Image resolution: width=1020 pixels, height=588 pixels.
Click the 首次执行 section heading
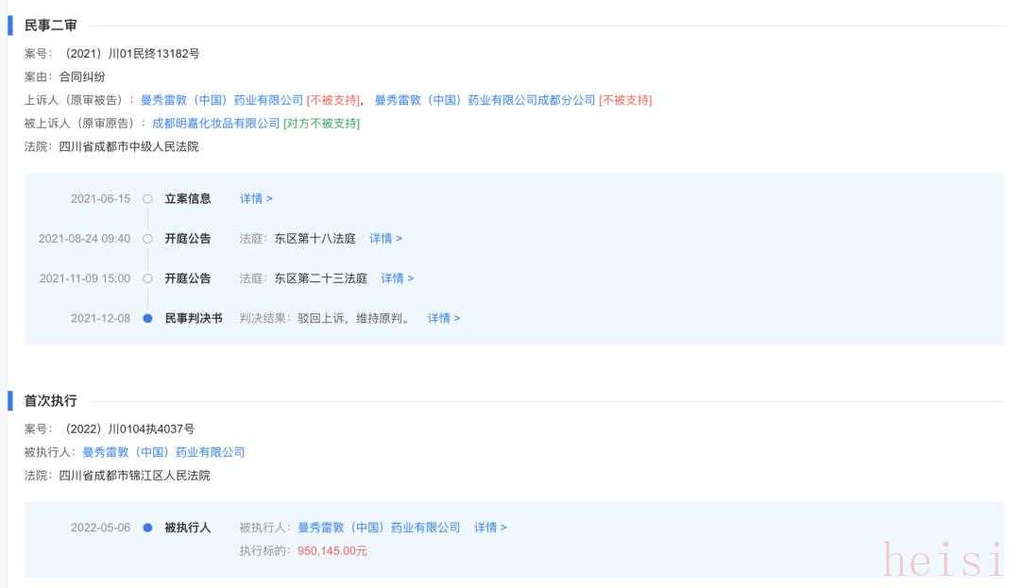(x=51, y=401)
